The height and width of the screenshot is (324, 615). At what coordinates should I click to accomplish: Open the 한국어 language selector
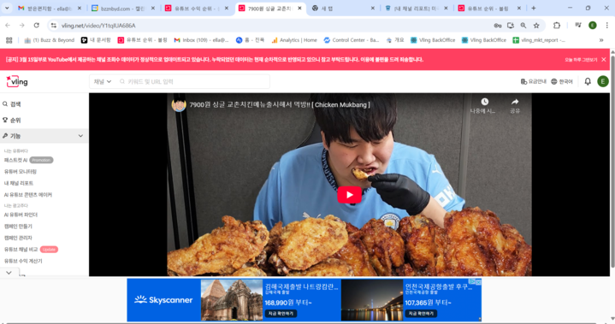pyautogui.click(x=562, y=81)
